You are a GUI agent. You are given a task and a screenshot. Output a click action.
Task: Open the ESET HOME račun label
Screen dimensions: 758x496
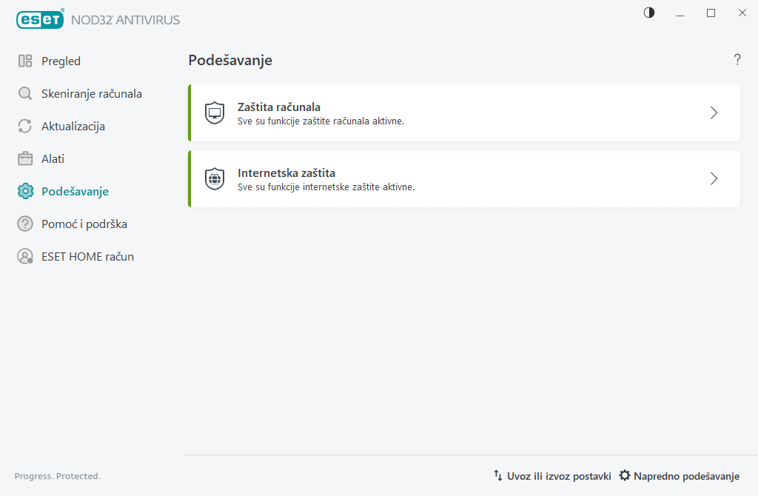87,257
